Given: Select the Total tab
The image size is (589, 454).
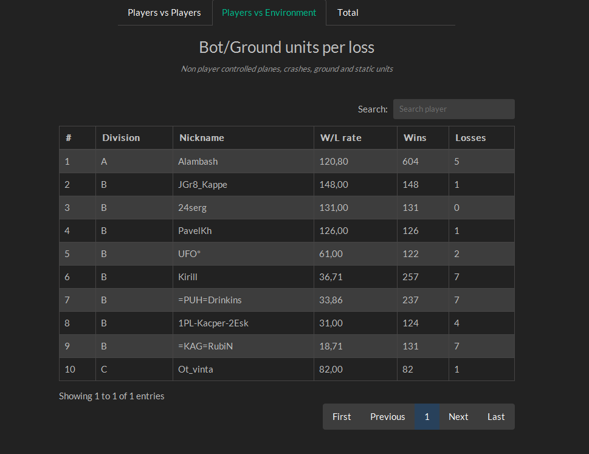Looking at the screenshot, I should coord(348,13).
